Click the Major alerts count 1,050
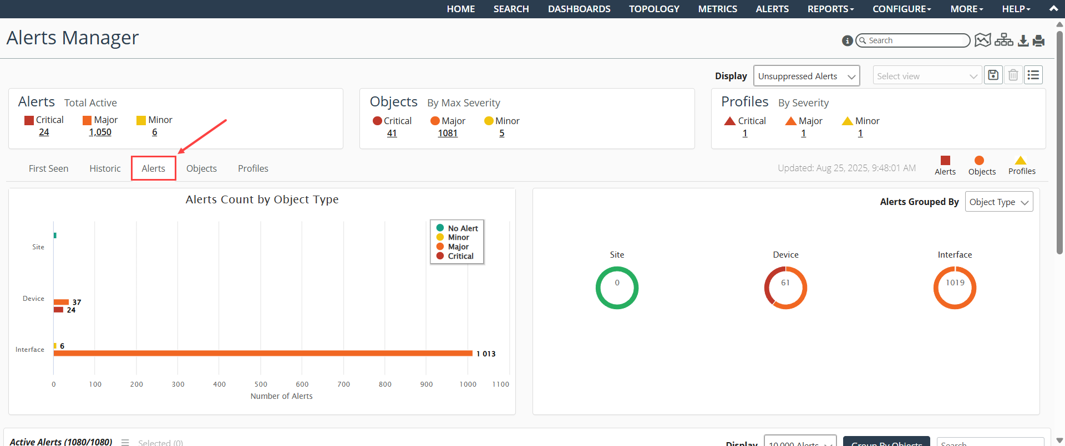The width and height of the screenshot is (1065, 446). (x=100, y=132)
